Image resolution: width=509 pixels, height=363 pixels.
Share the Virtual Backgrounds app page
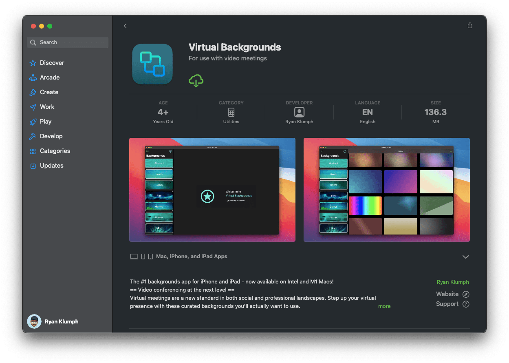pos(469,25)
